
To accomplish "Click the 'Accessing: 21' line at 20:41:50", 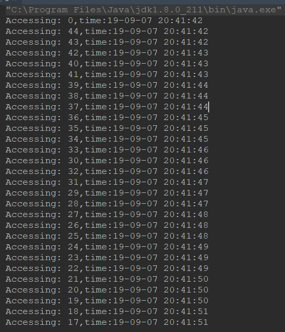I will pyautogui.click(x=107, y=279).
